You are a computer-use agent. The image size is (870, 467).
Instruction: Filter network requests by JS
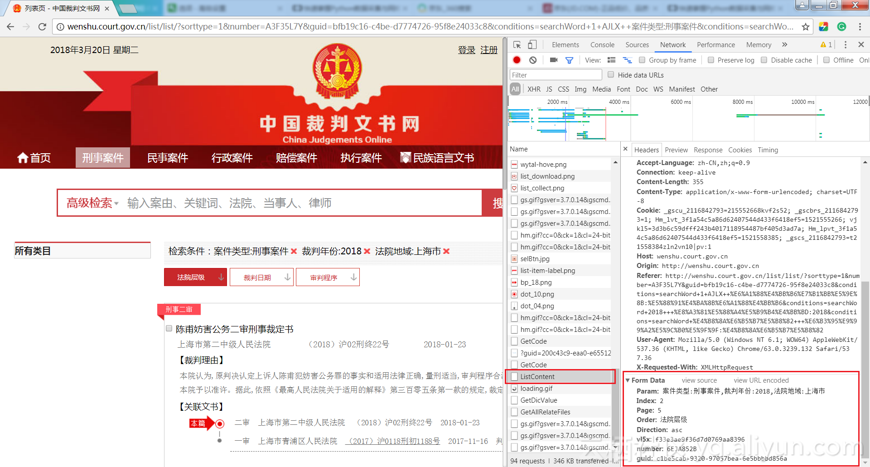click(x=549, y=89)
